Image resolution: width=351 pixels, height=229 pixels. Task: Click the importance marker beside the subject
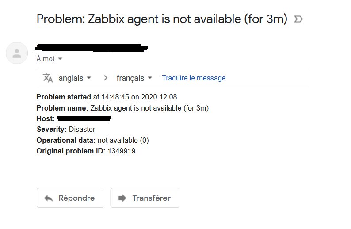click(x=298, y=19)
